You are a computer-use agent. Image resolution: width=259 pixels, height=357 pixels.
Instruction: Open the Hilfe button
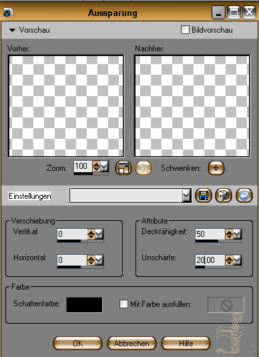click(186, 343)
